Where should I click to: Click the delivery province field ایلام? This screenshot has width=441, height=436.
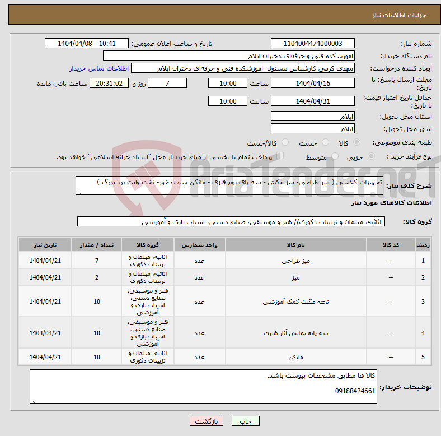tap(312, 116)
